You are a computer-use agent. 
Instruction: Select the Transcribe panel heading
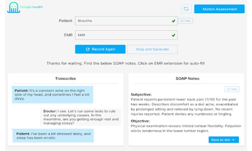tap(66, 79)
